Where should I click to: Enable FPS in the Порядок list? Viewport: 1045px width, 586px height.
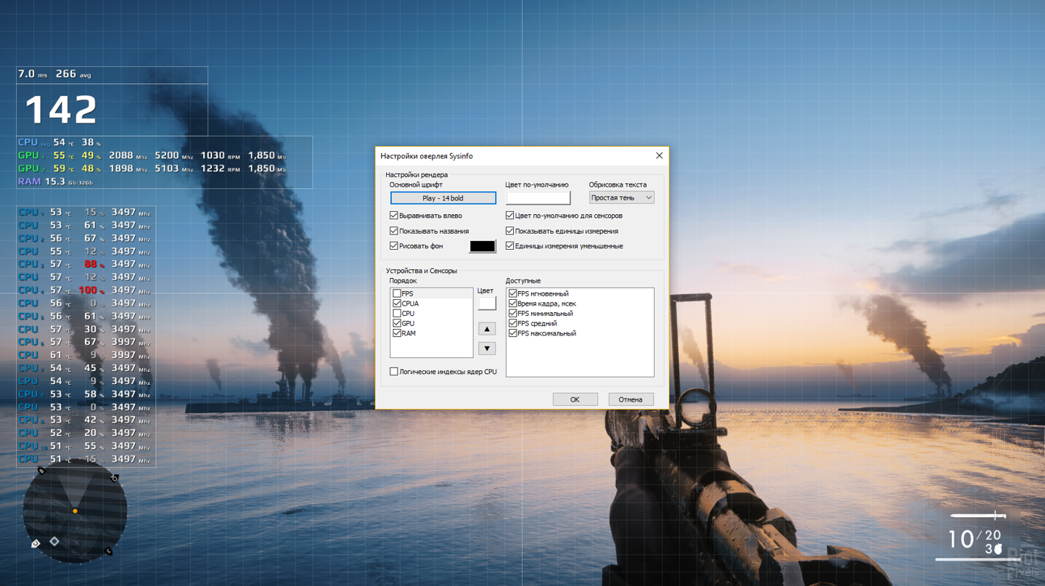coord(397,293)
